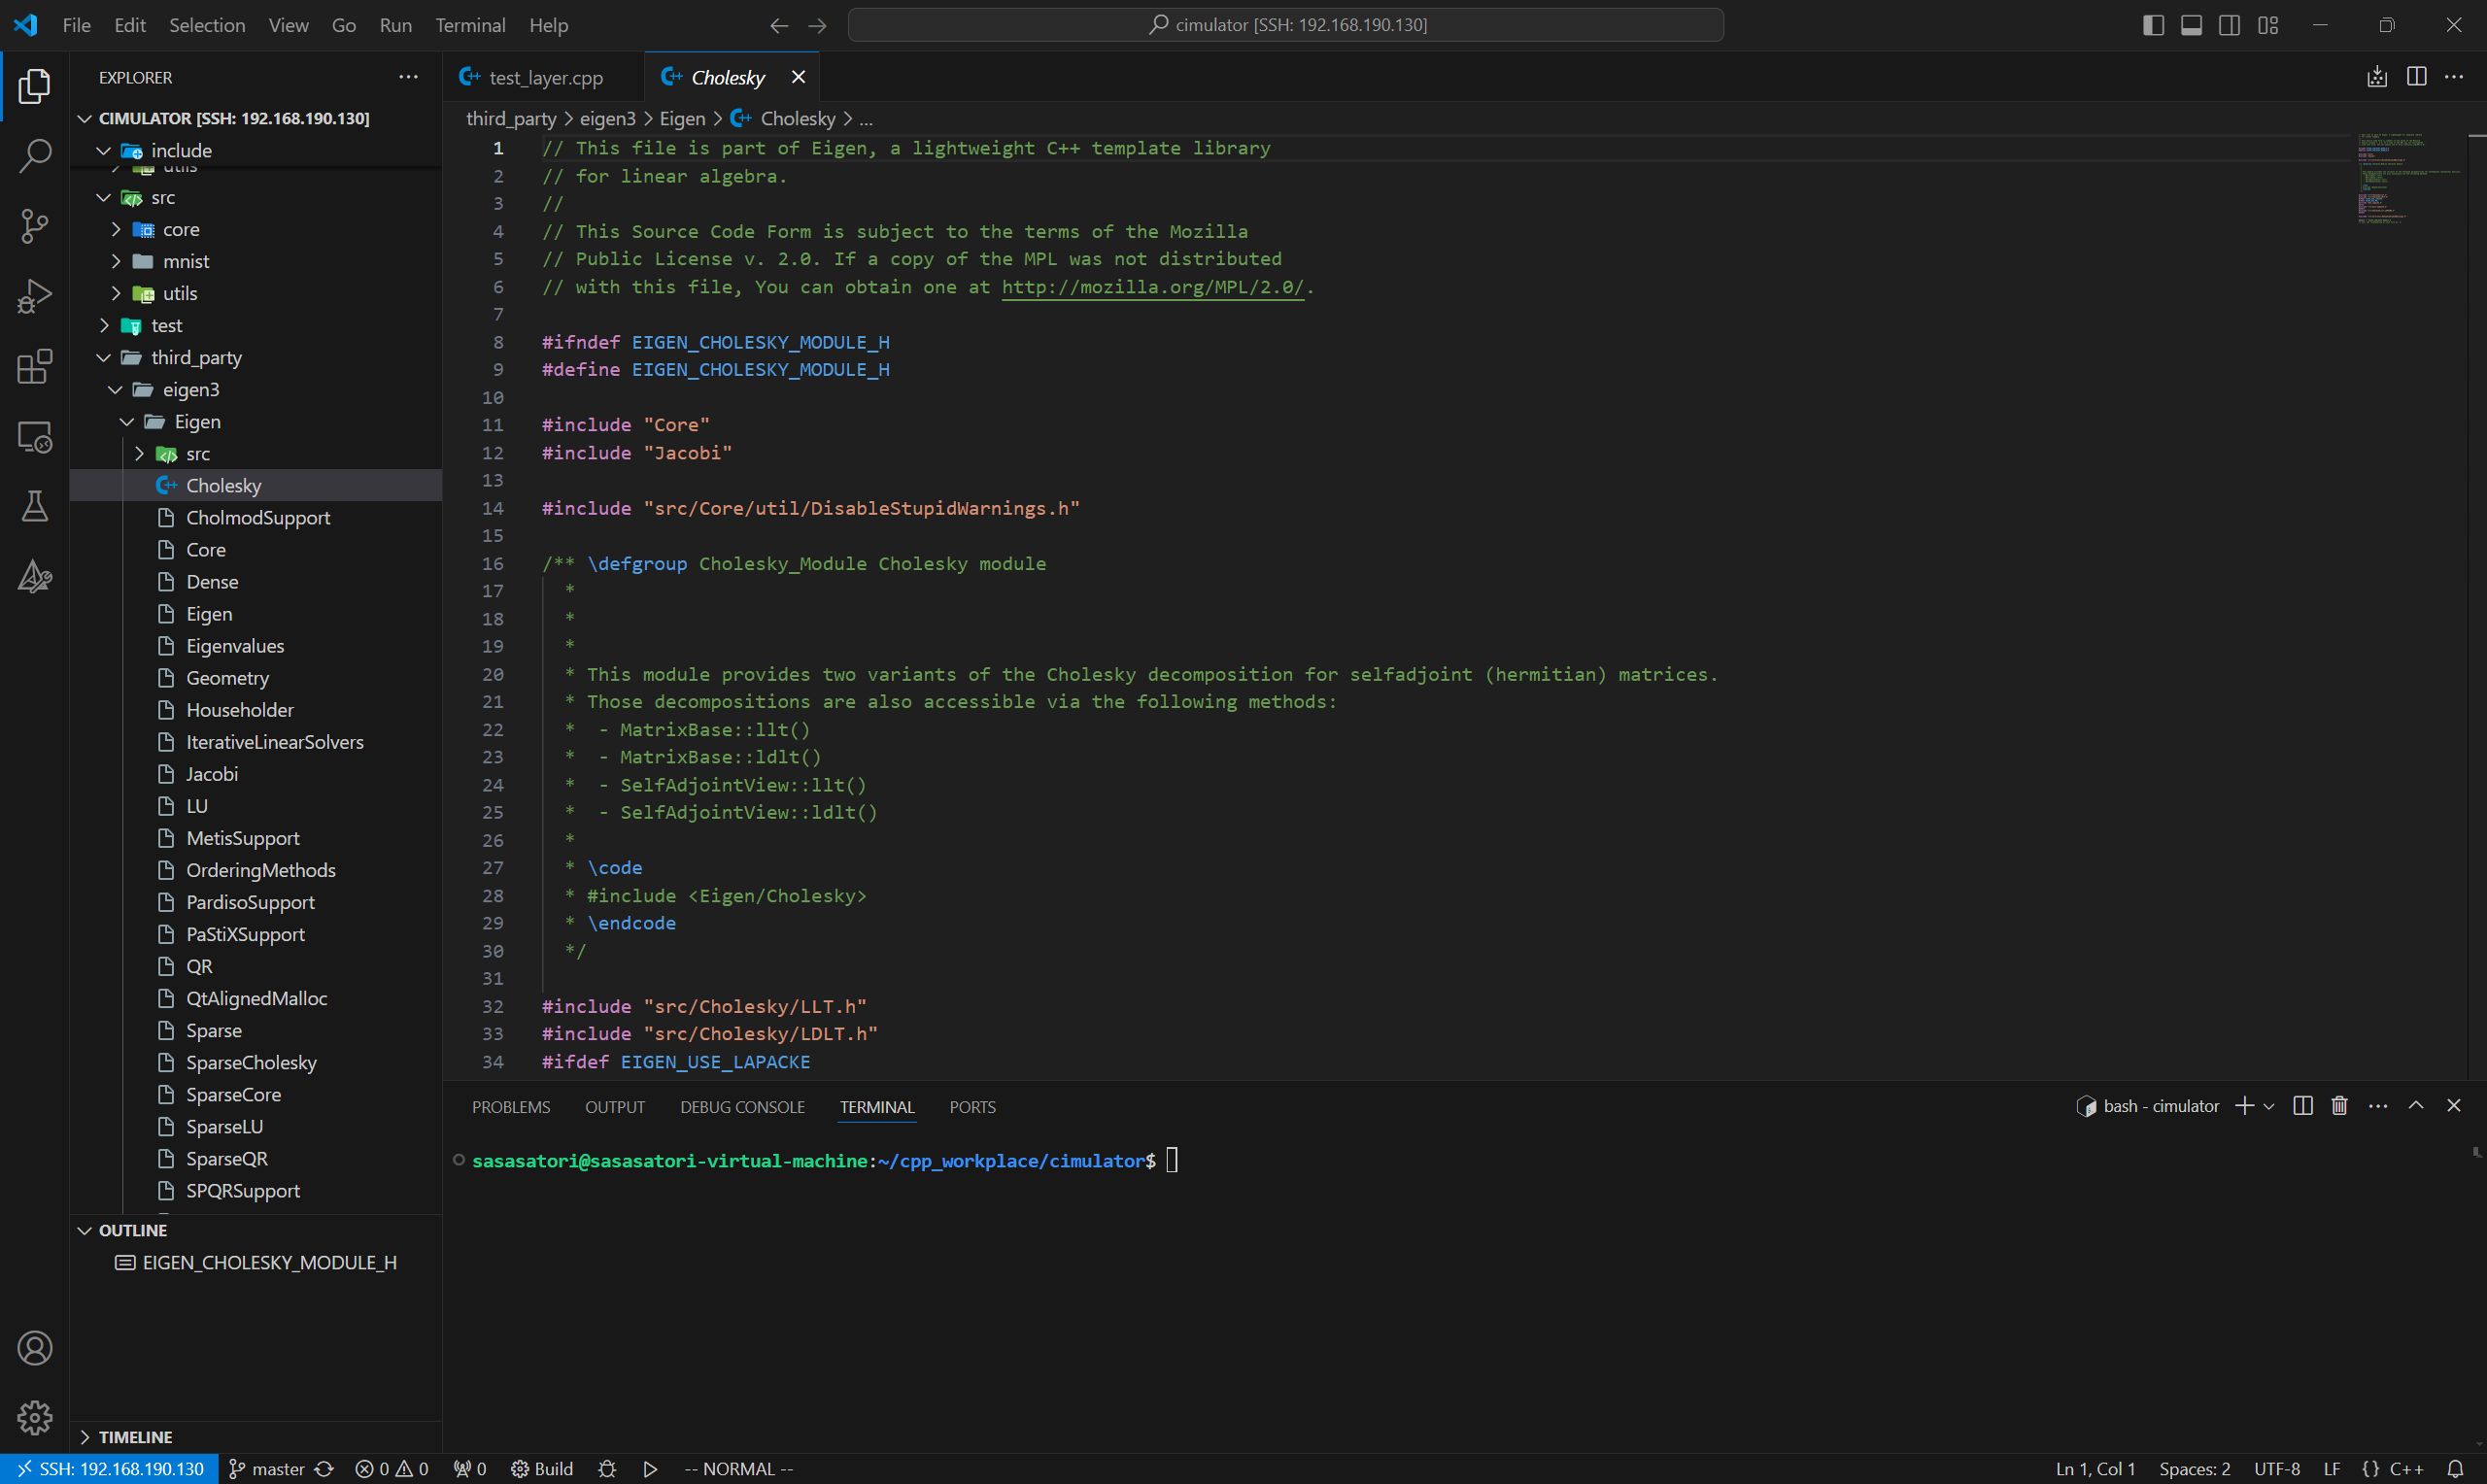
Task: Click the editor minimap preview
Action: [x=2409, y=180]
